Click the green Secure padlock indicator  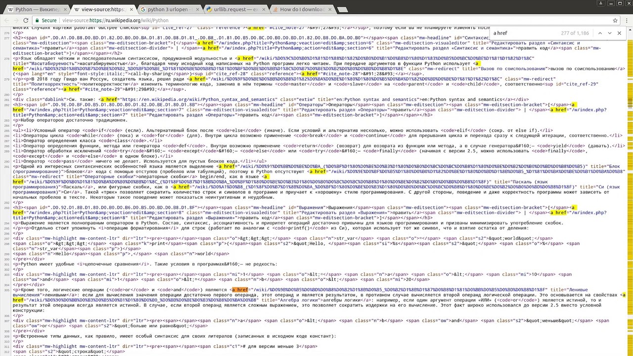pos(46,21)
